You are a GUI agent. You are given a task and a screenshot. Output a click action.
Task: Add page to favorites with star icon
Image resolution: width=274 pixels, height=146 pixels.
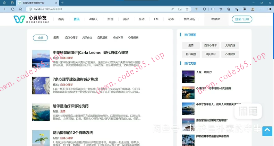click(x=187, y=9)
